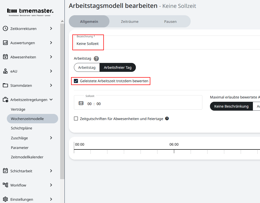This screenshot has height=203, width=260.
Task: Open the help icon next to Arbeitstag
Action: 96,59
